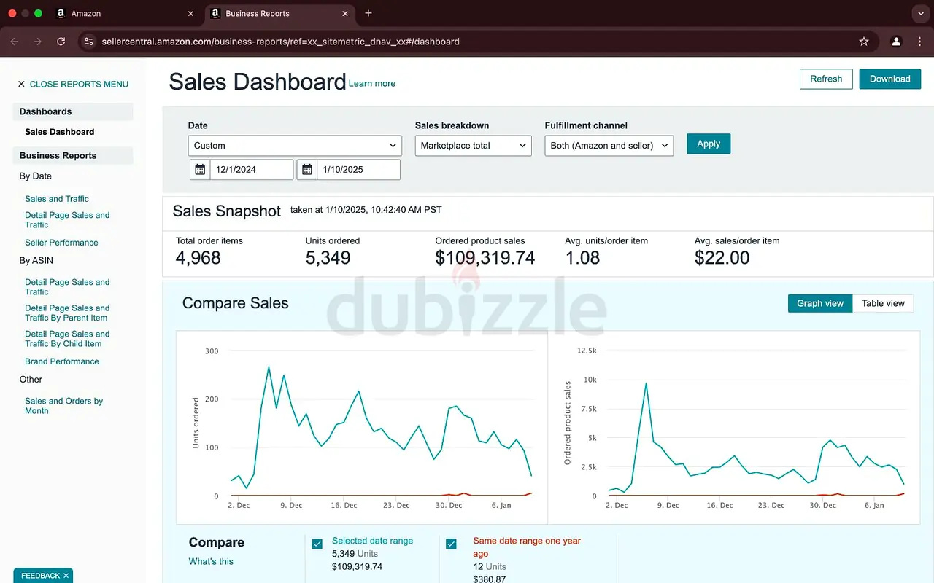Click the browser reload icon
Viewport: 934px width, 583px height.
coord(61,42)
